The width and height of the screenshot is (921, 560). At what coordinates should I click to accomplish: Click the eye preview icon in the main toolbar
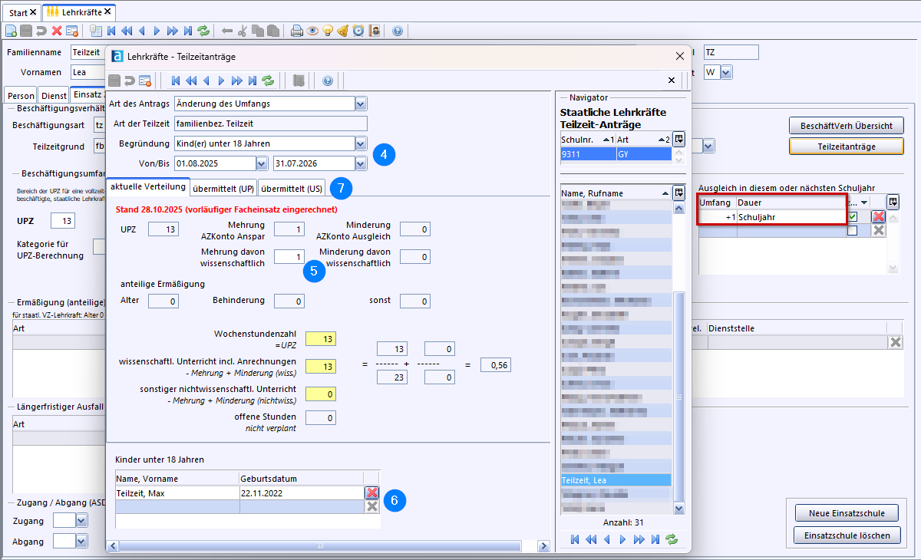coord(312,31)
